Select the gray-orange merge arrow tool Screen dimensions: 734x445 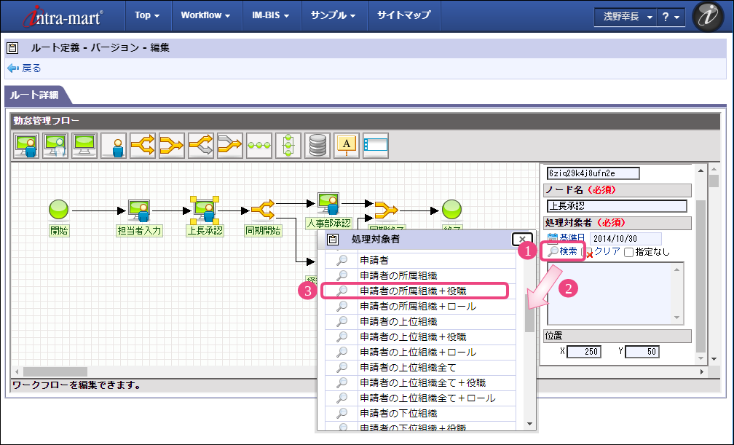click(x=230, y=146)
